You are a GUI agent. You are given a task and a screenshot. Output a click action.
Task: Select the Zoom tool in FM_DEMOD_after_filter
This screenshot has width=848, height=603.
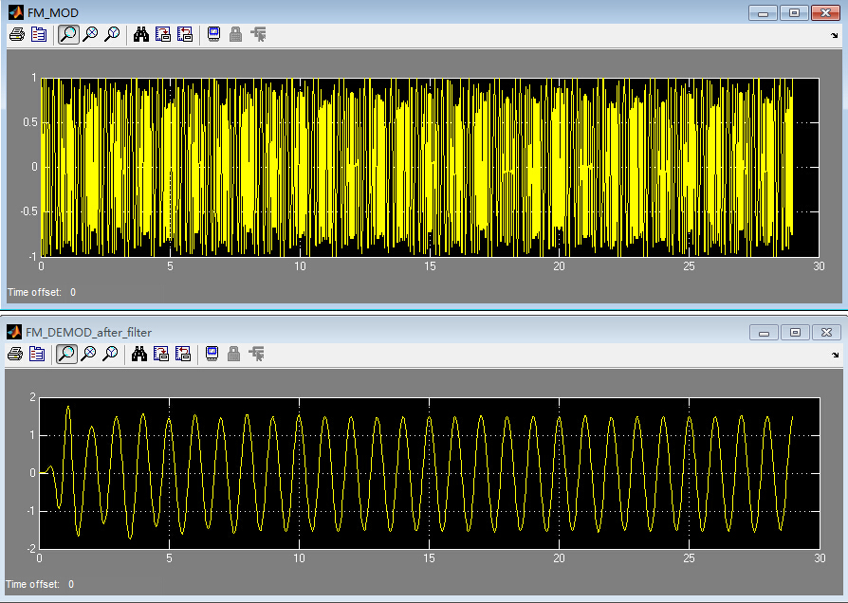[66, 355]
